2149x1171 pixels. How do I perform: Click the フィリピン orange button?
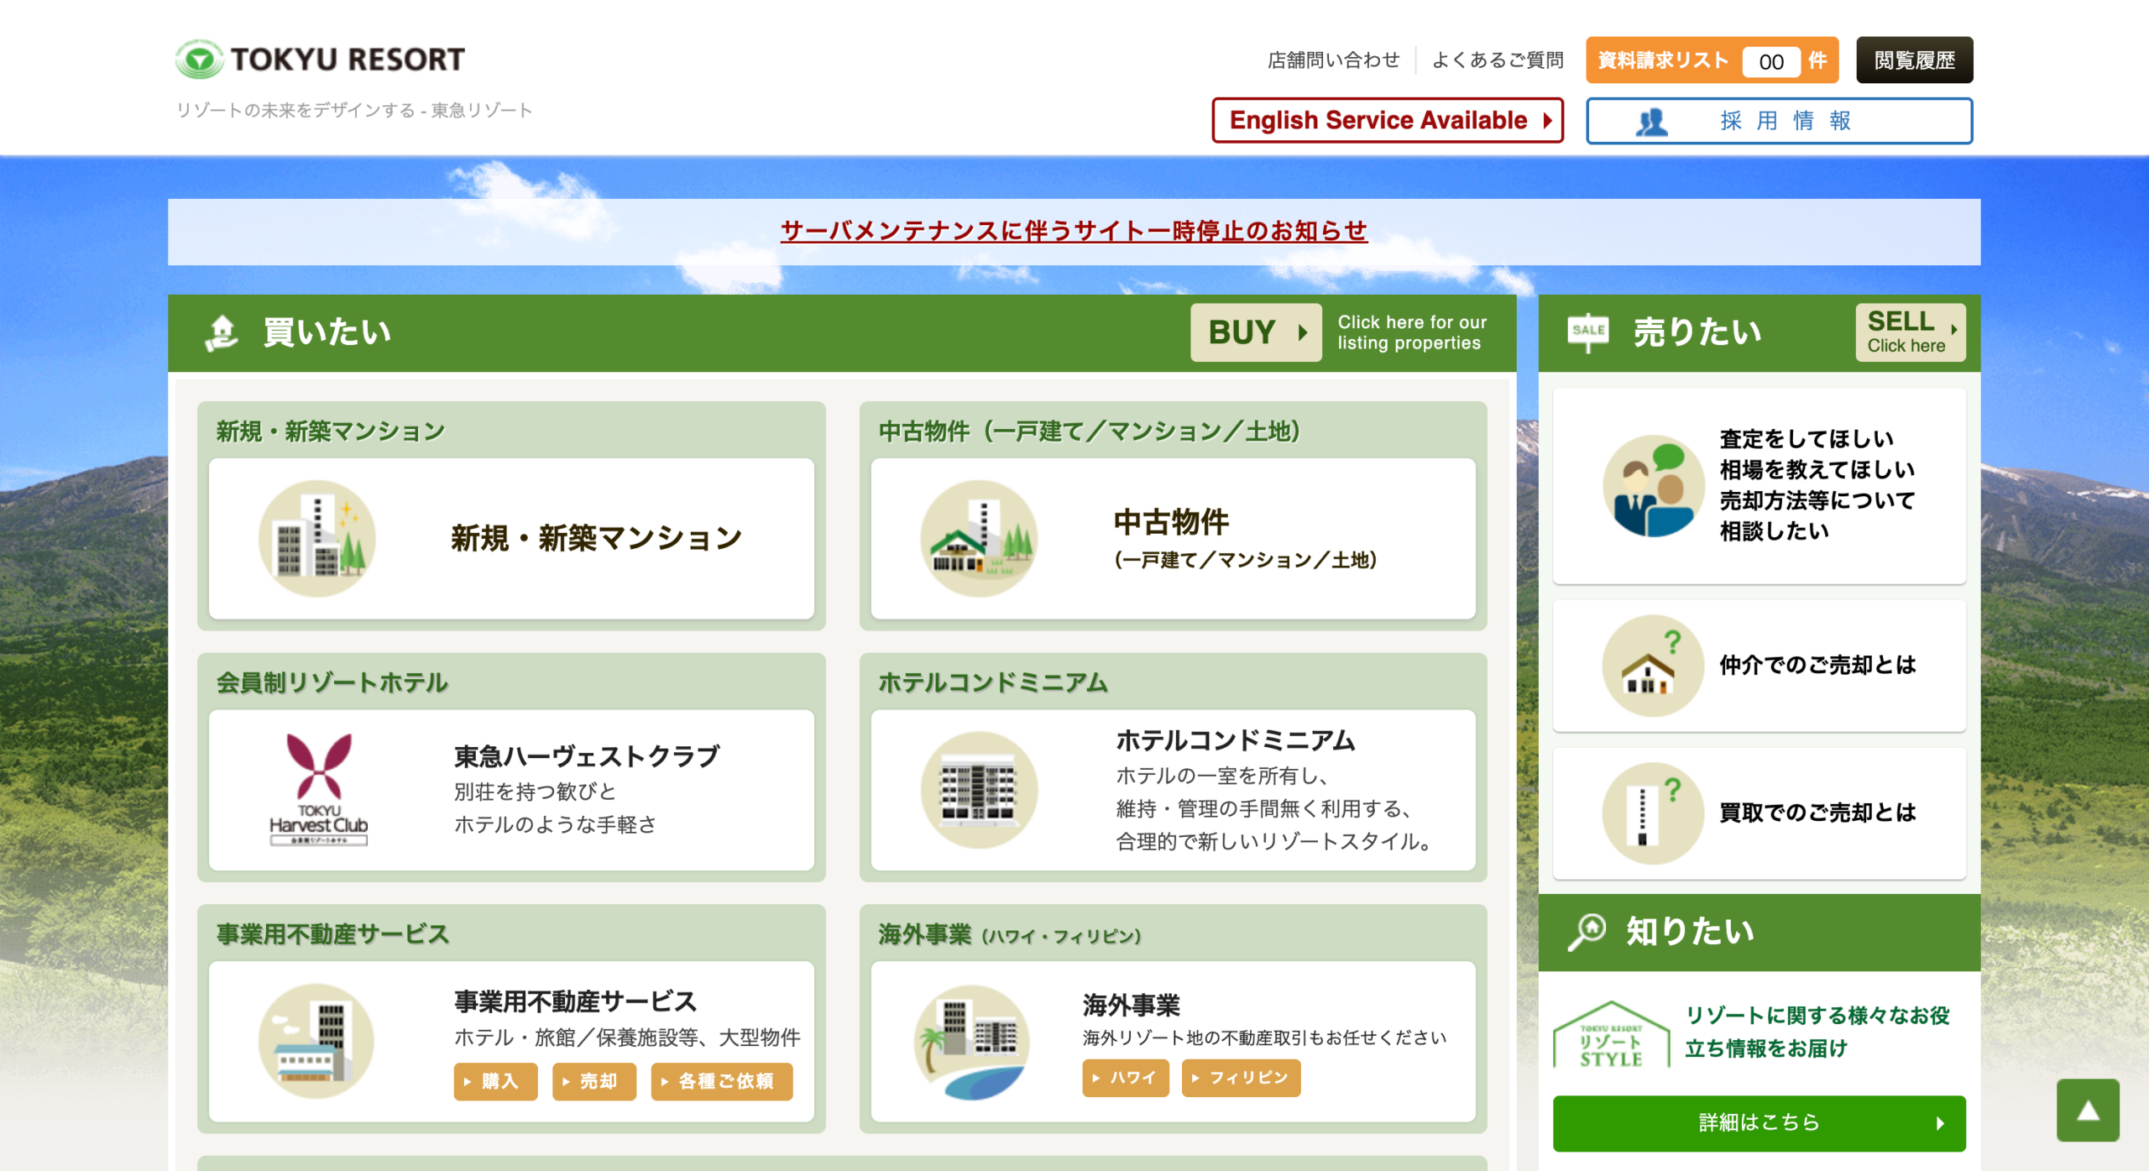(1241, 1078)
